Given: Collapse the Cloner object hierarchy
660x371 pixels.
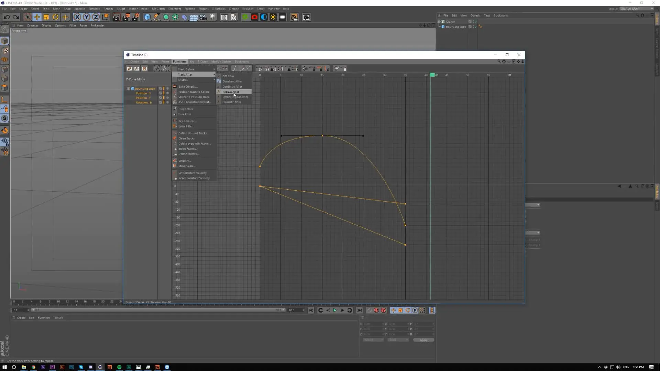Looking at the screenshot, I should pyautogui.click(x=439, y=22).
